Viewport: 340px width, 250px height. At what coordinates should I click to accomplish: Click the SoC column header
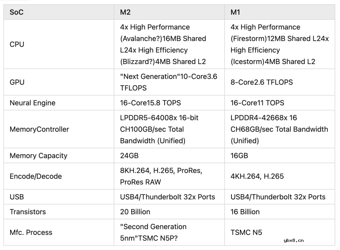tap(17, 12)
